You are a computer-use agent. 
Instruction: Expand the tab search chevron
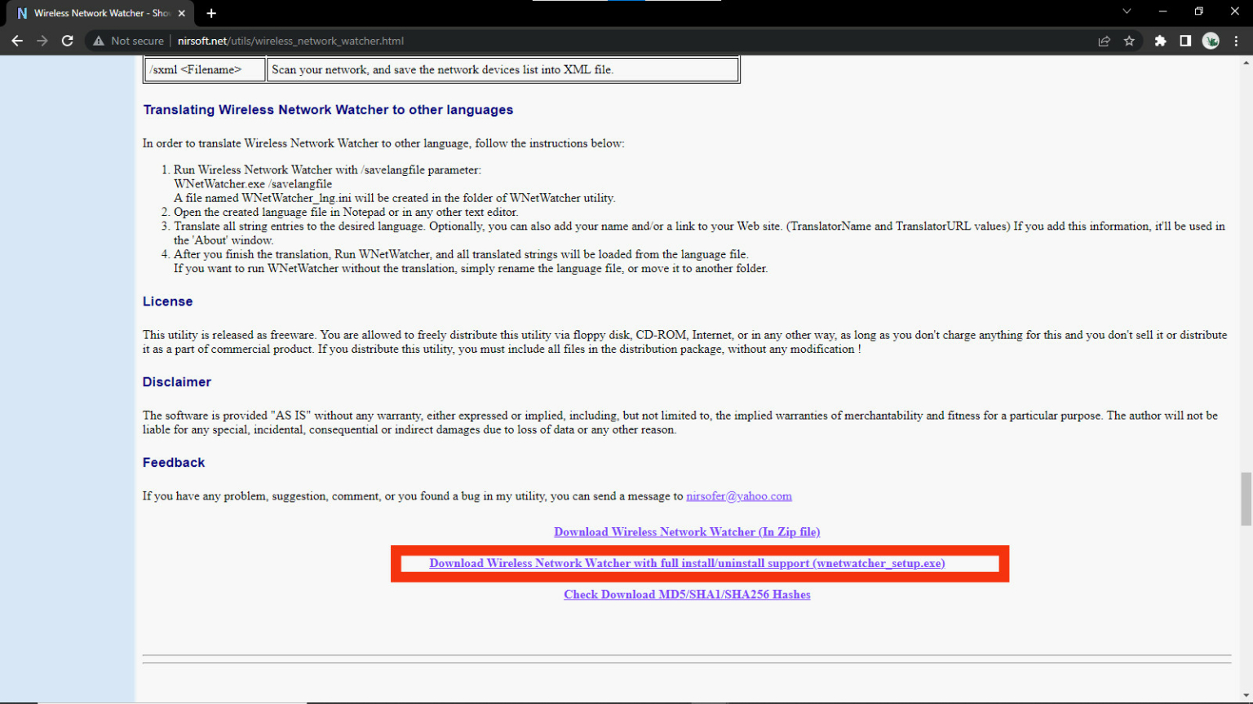pos(1127,11)
